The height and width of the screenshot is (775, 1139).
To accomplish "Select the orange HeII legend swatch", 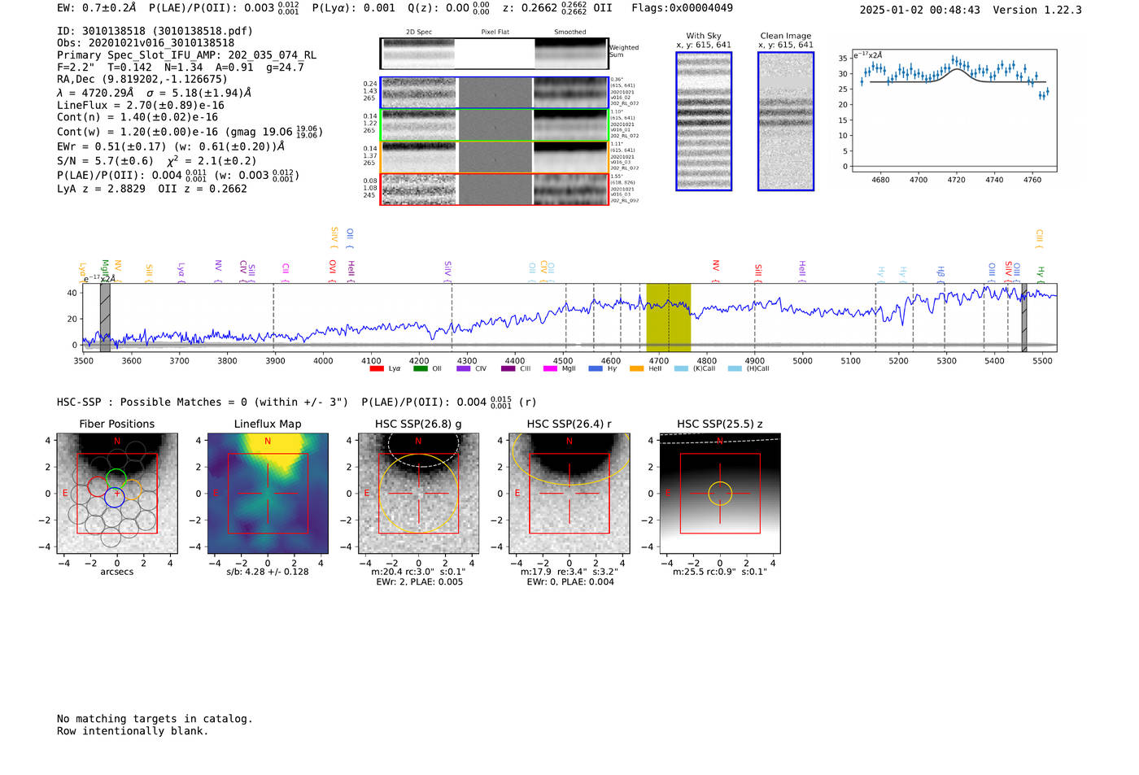I will click(636, 369).
